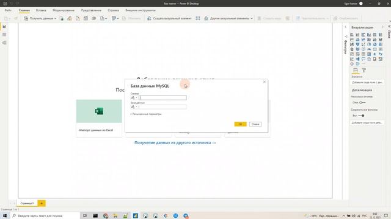Click the Создать визуальный элемент chart icon
The height and width of the screenshot is (219, 391).
coord(149,18)
